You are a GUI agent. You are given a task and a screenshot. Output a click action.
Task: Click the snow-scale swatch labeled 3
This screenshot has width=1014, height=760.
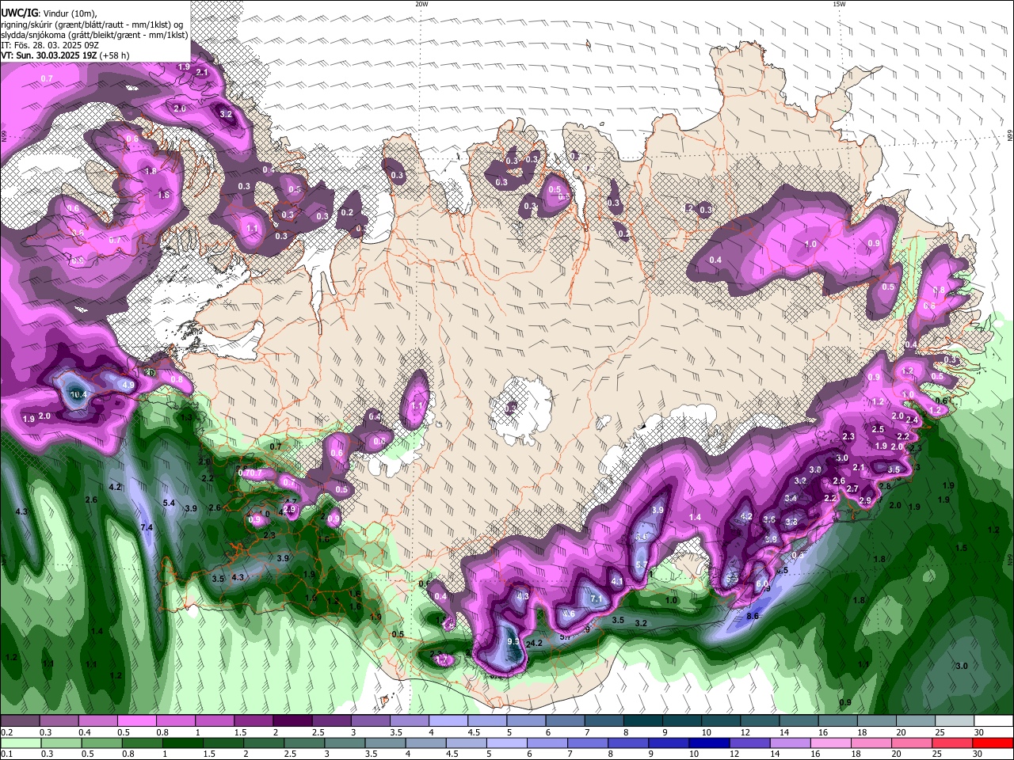tap(370, 720)
